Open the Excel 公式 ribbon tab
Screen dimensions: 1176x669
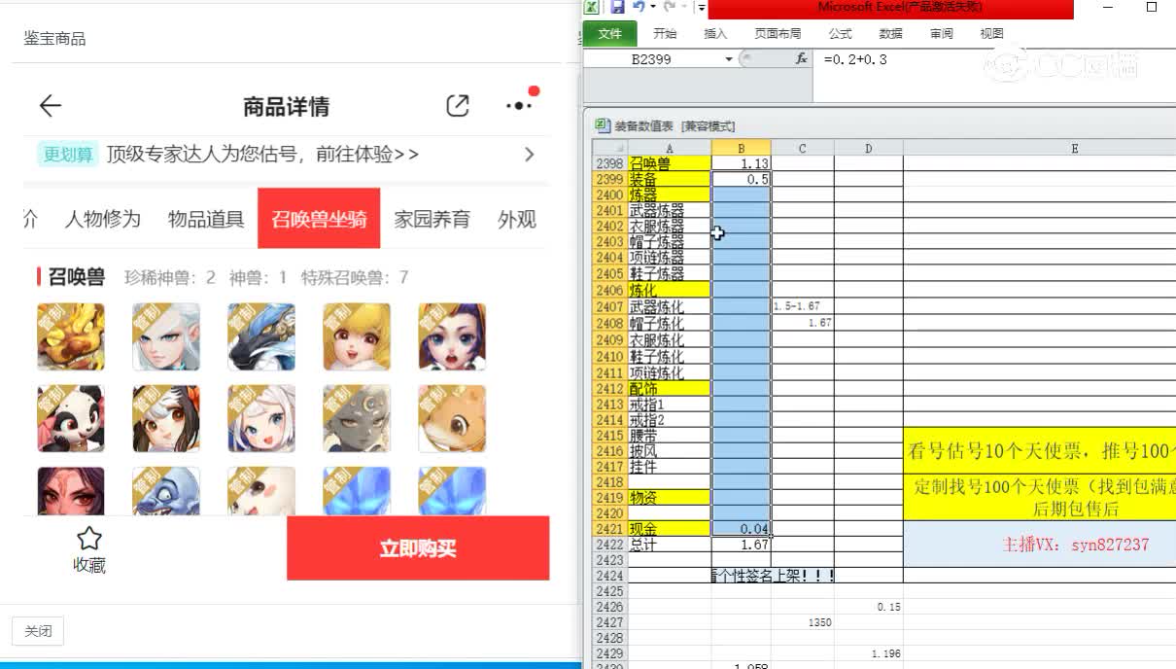(x=840, y=33)
